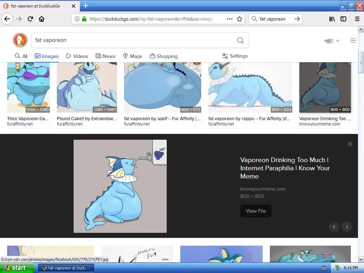Open the Thicc Vaporeon thumbnail result
The width and height of the screenshot is (364, 273).
pos(28,87)
